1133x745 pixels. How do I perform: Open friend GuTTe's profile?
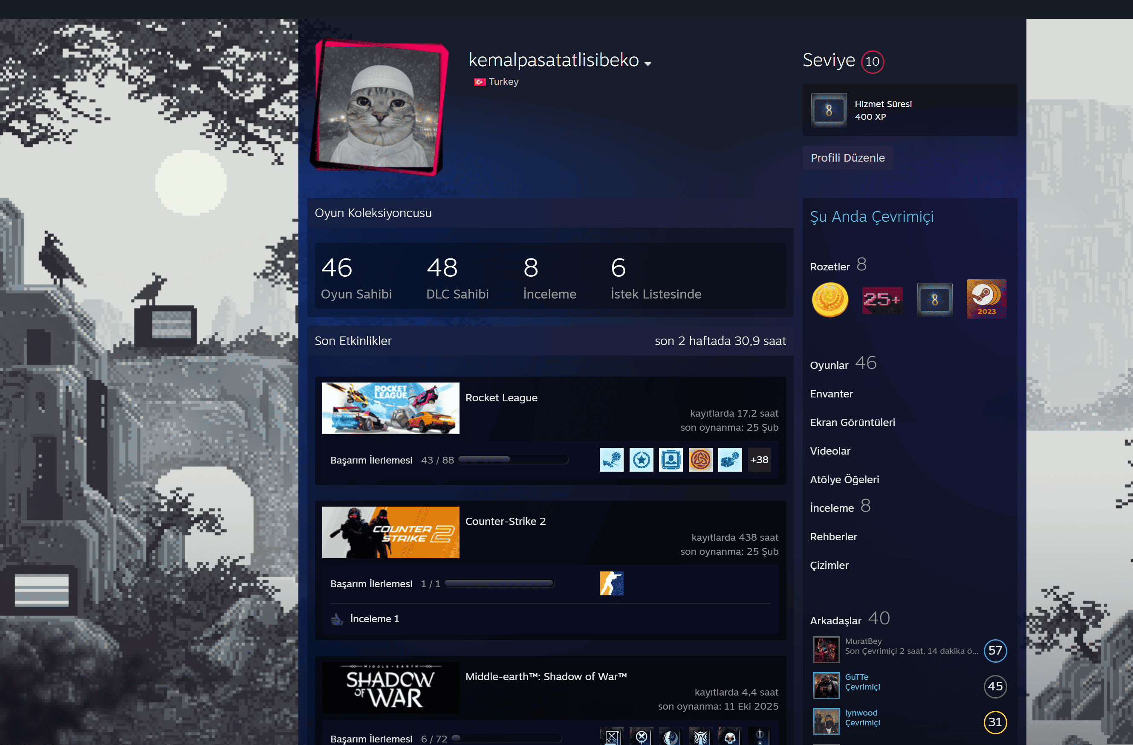click(856, 677)
